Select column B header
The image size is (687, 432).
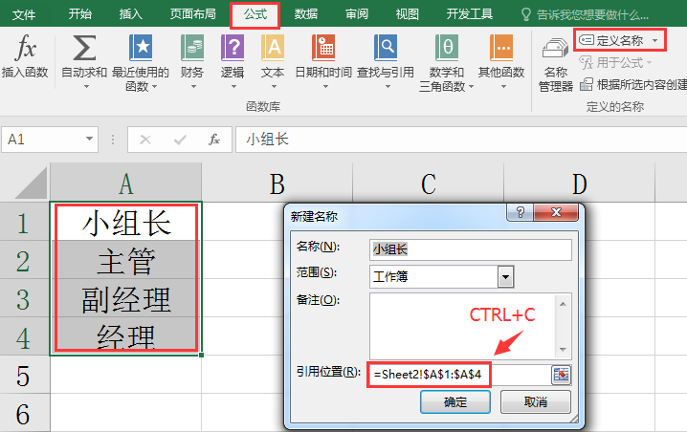coord(277,183)
